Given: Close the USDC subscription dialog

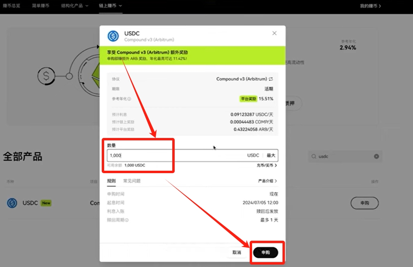Looking at the screenshot, I should point(274,33).
